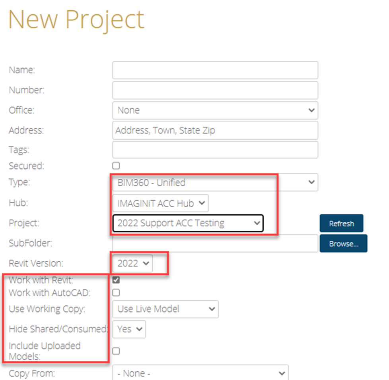Enable the Secured checkbox
The height and width of the screenshot is (380, 389).
pyautogui.click(x=116, y=166)
